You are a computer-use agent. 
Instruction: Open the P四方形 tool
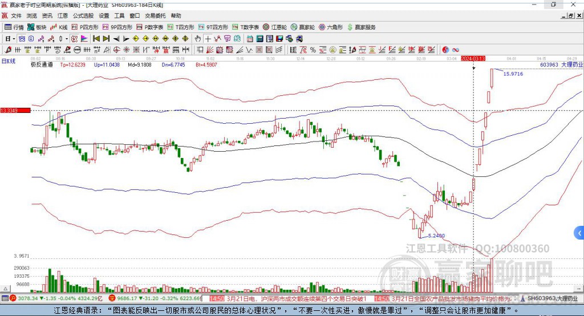(85, 27)
